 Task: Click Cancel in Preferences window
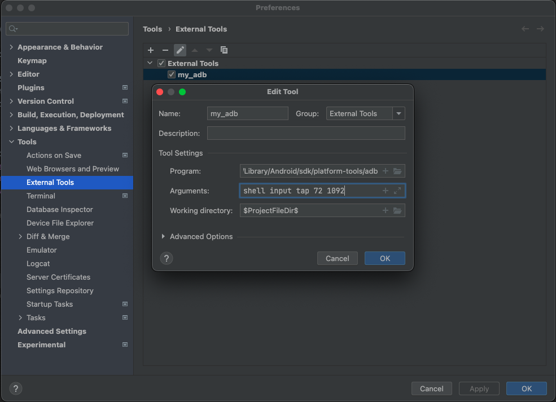432,388
